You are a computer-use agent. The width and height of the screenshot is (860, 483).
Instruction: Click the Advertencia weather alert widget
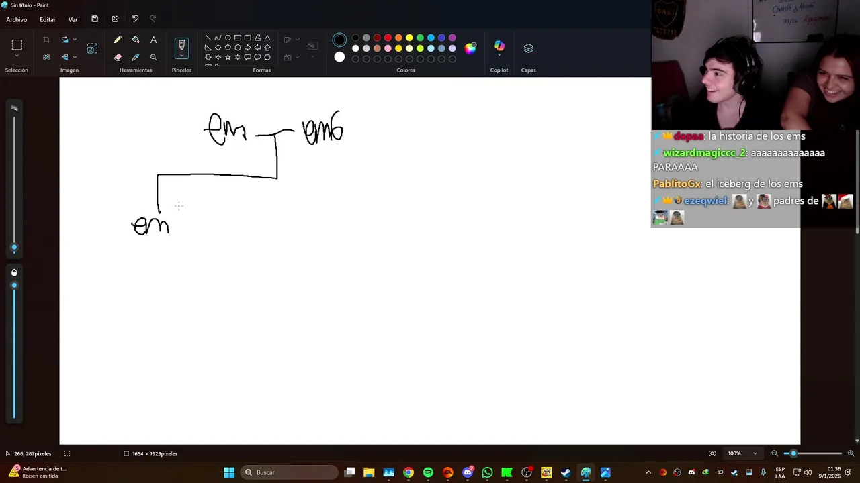pos(37,472)
